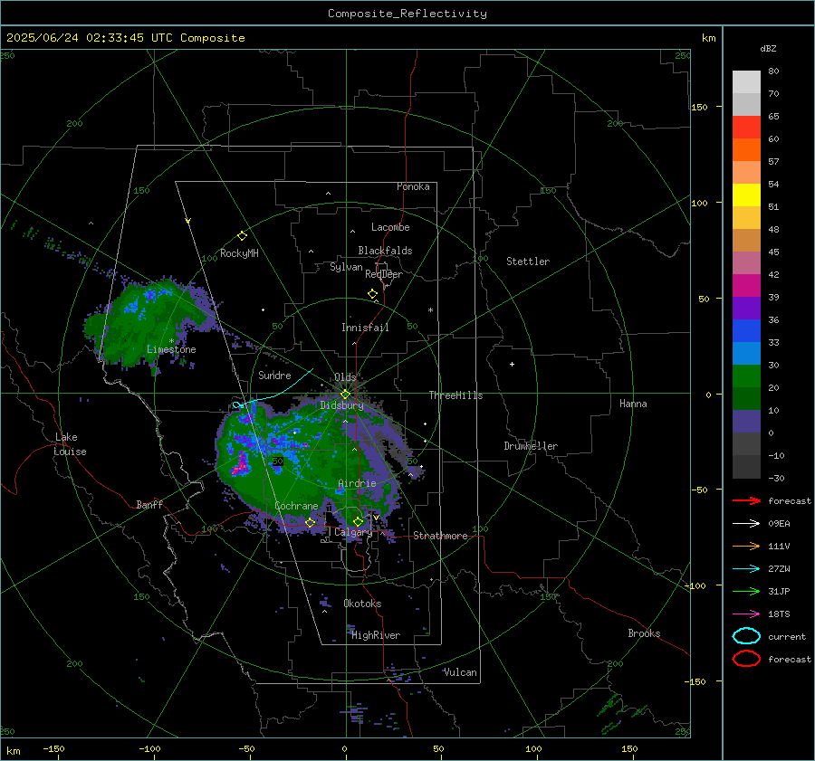Image resolution: width=815 pixels, height=761 pixels.
Task: Click the white plus marker west of Hanna
Action: point(512,364)
